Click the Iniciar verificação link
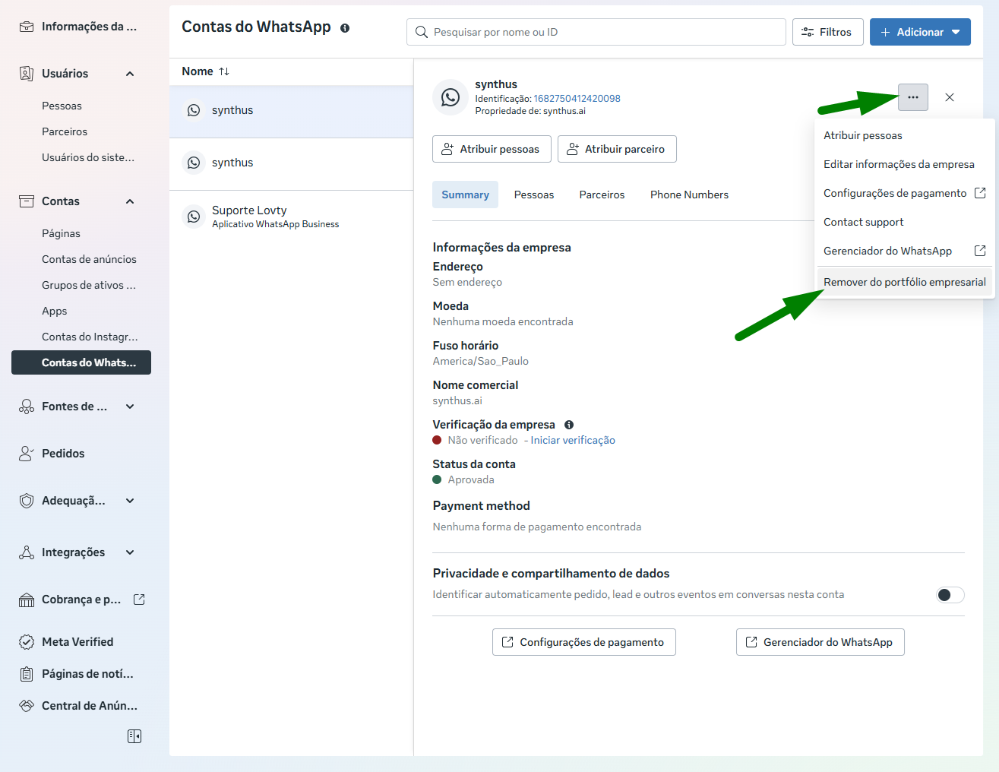The width and height of the screenshot is (999, 772). click(573, 440)
